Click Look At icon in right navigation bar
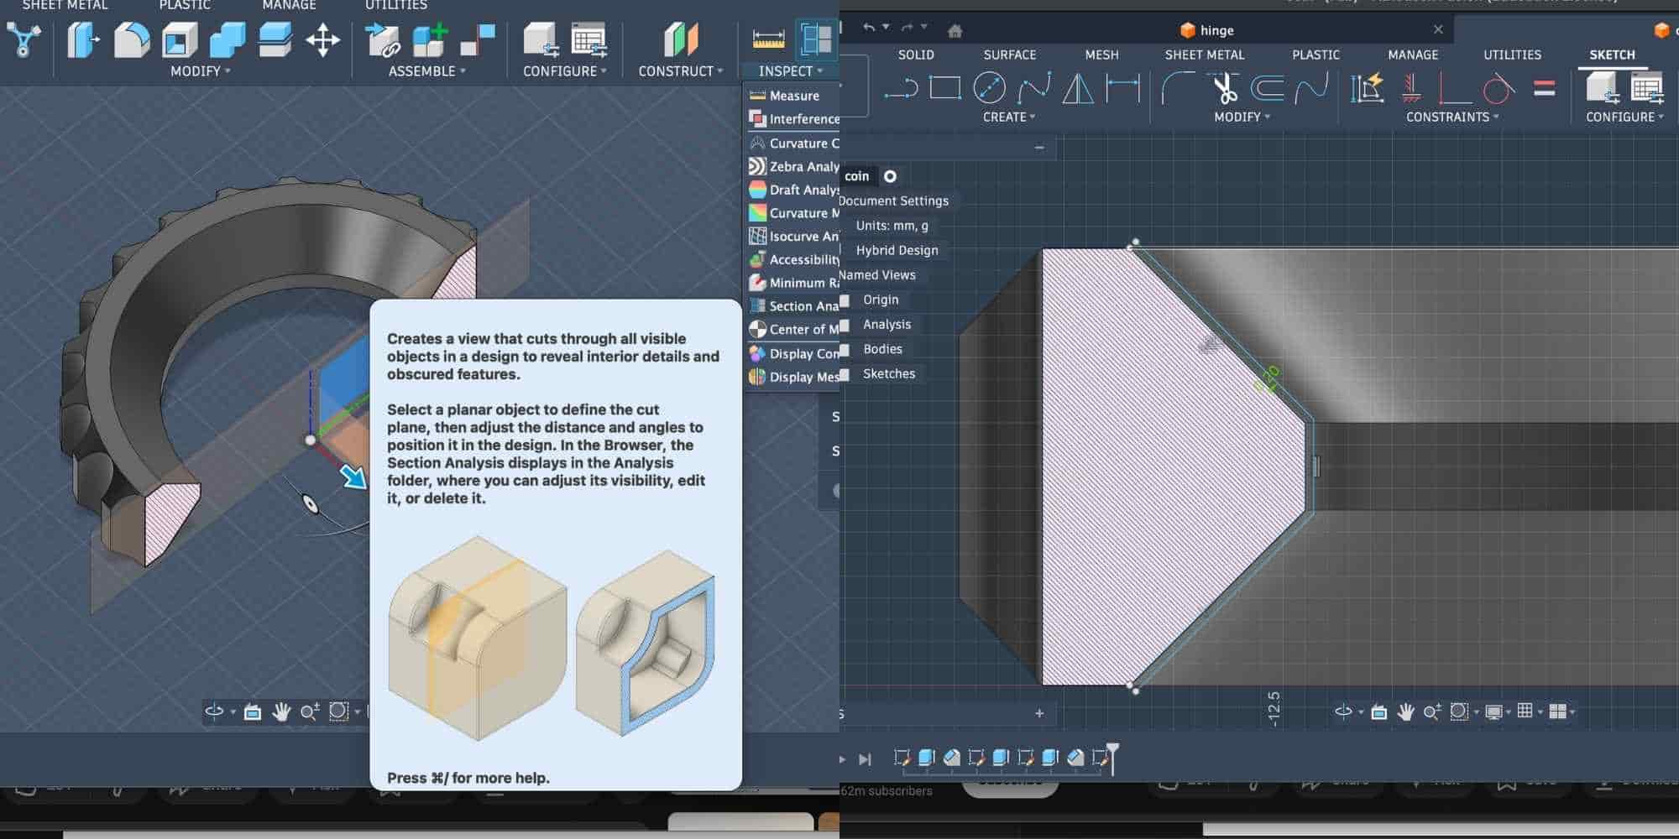Screen dimensions: 1679x839 pyautogui.click(x=1378, y=711)
